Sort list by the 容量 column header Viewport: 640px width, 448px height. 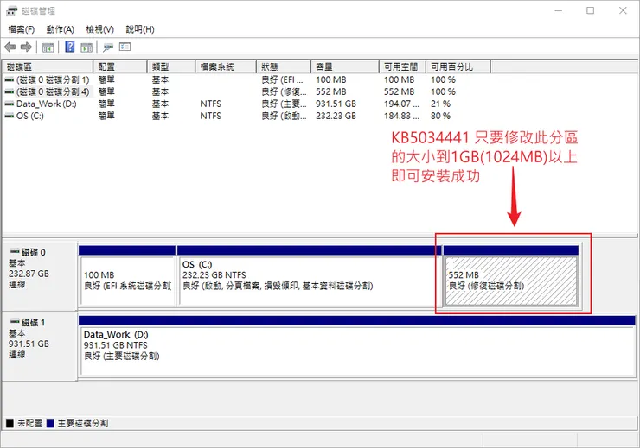tap(345, 66)
